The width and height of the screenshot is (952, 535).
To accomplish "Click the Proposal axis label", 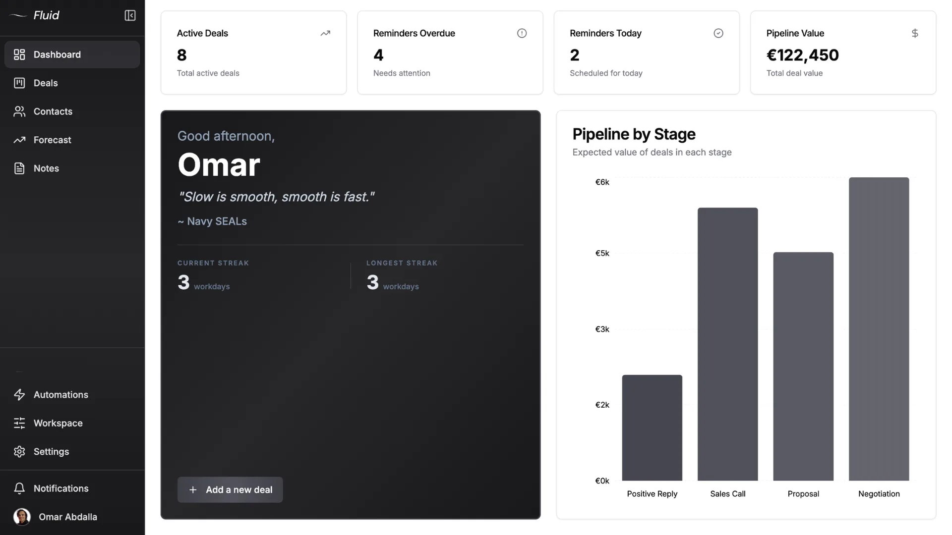I will [x=803, y=494].
